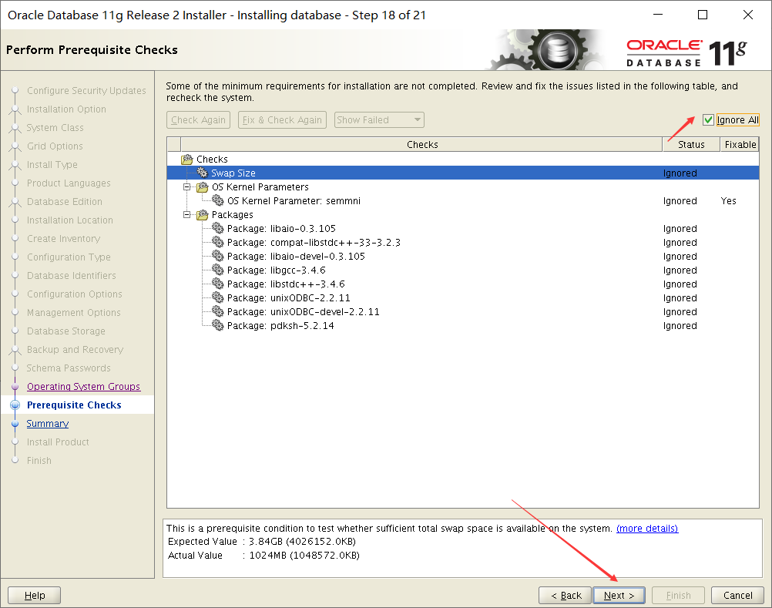This screenshot has width=772, height=608.
Task: Click the Checks column header
Action: point(422,144)
